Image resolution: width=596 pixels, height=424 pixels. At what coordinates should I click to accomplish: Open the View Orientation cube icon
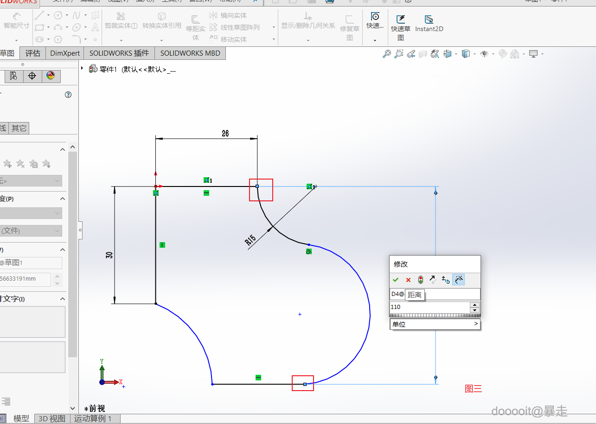pyautogui.click(x=447, y=54)
